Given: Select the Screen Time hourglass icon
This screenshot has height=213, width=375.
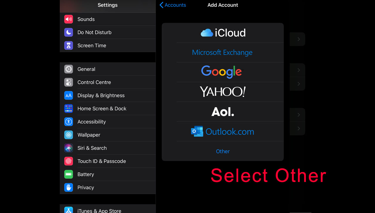Looking at the screenshot, I should (x=69, y=46).
